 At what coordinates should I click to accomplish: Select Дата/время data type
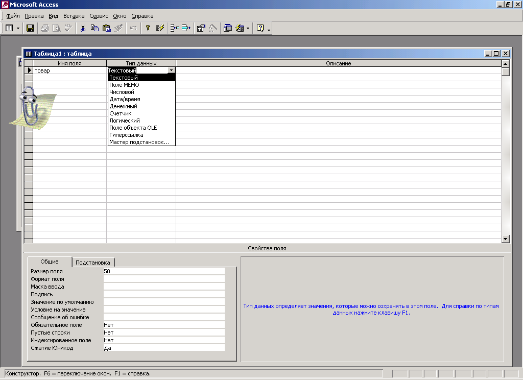click(141, 99)
